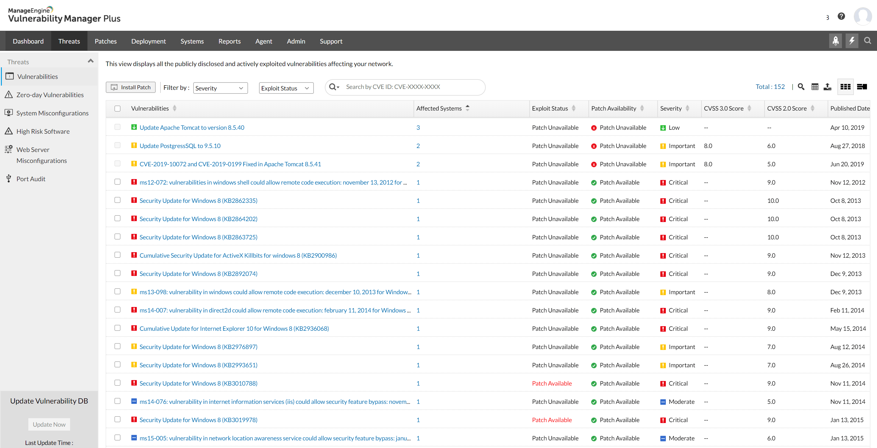
Task: Collapse the Threats sidebar section
Action: point(91,61)
